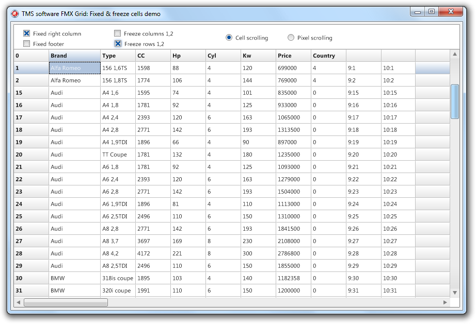Click the cell containing 10:1
476x324 pixels.
pyautogui.click(x=398, y=68)
